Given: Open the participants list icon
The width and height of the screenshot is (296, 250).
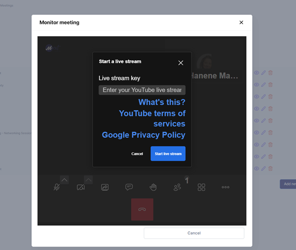Looking at the screenshot, I should 177,187.
